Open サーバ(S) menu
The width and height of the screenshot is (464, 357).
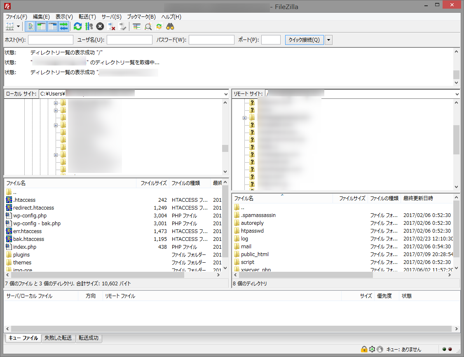(x=111, y=16)
